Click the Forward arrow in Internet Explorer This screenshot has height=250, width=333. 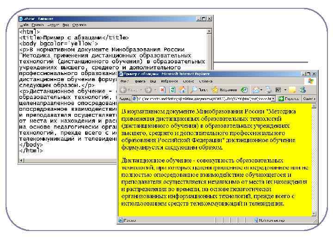[148, 90]
